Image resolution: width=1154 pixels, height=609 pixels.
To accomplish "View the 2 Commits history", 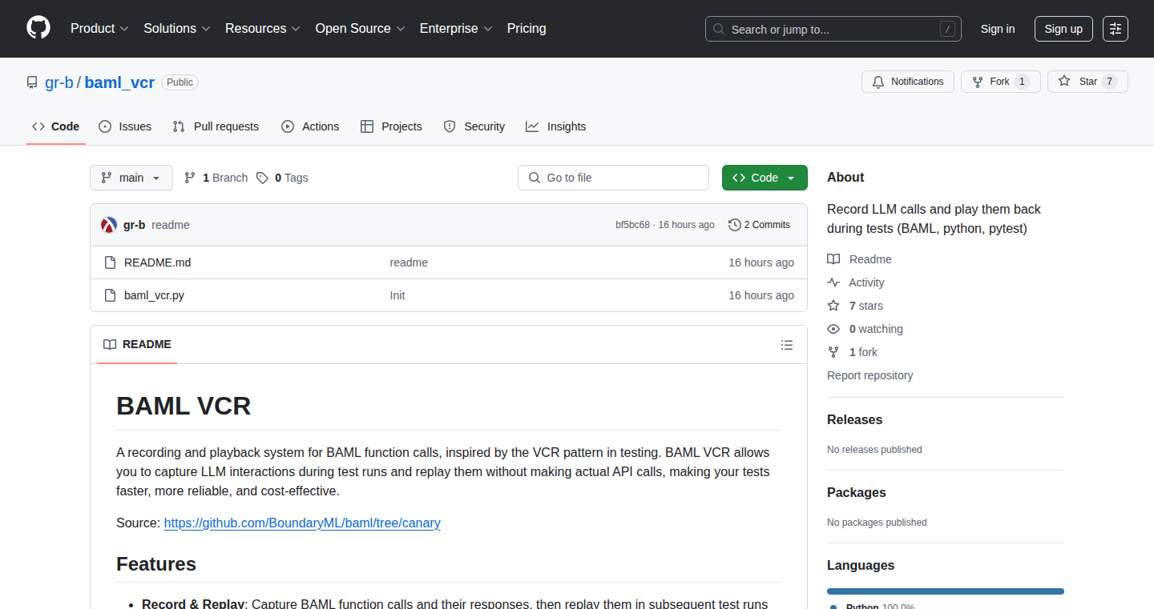I will [x=759, y=225].
